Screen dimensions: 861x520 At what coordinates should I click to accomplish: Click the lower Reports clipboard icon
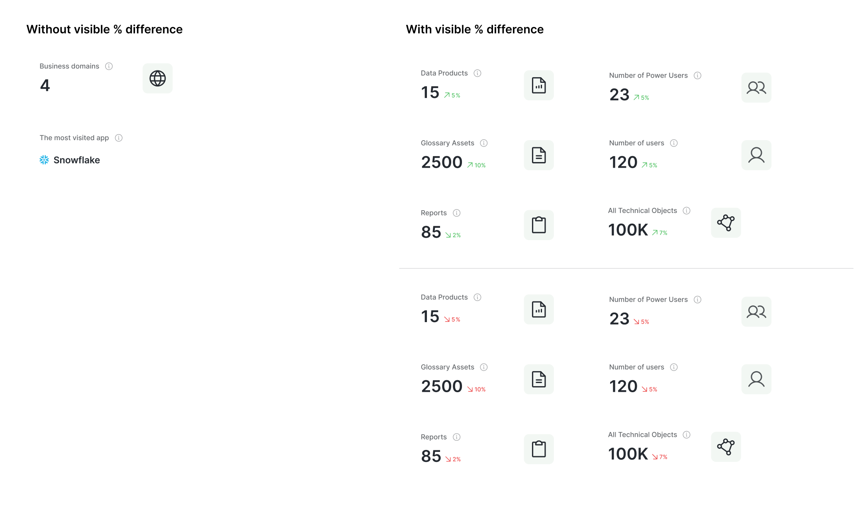[538, 449]
